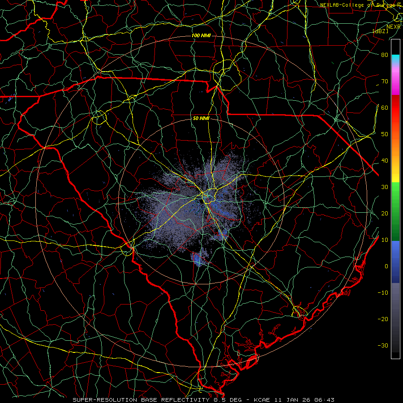
Task: Click the 40 value on the dBZ scale
Action: tap(385, 161)
